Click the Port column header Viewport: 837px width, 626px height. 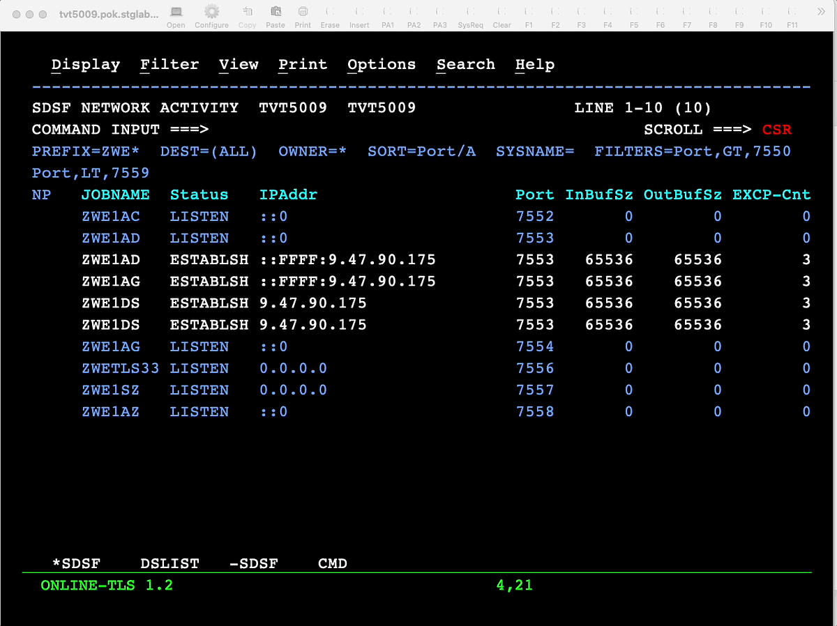coord(535,195)
